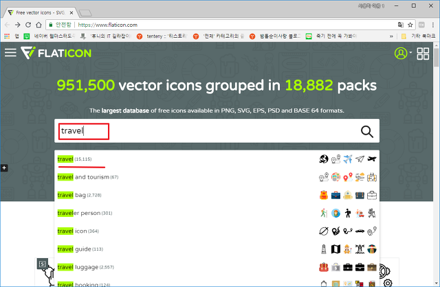The height and width of the screenshot is (287, 440).
Task: Click the black globe with plane icon
Action: pos(324,159)
